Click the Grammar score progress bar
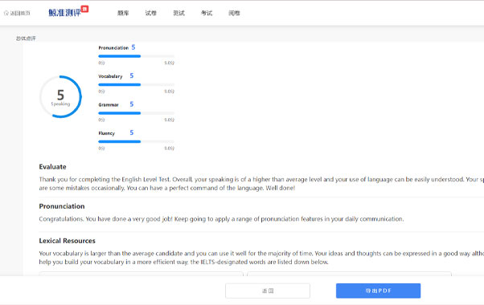This screenshot has height=305, width=484. tap(136, 113)
